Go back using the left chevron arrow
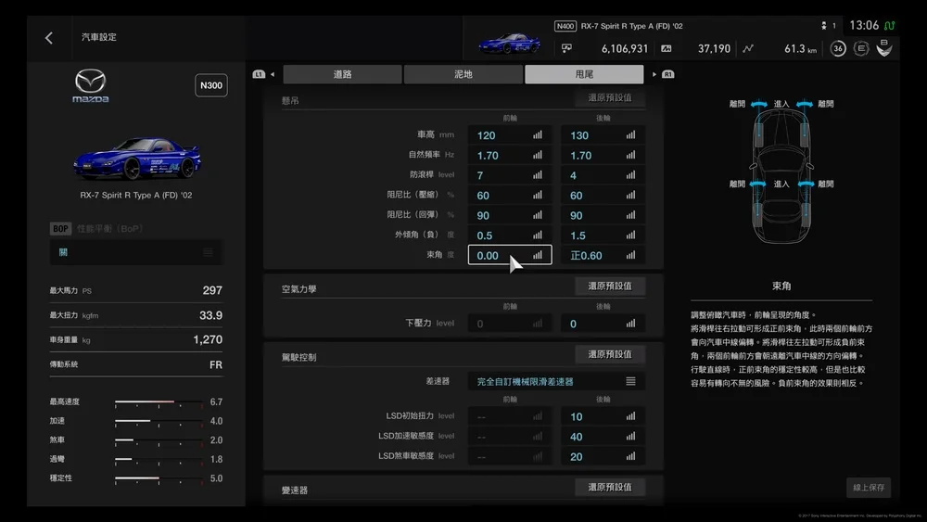The height and width of the screenshot is (522, 927). tap(49, 38)
